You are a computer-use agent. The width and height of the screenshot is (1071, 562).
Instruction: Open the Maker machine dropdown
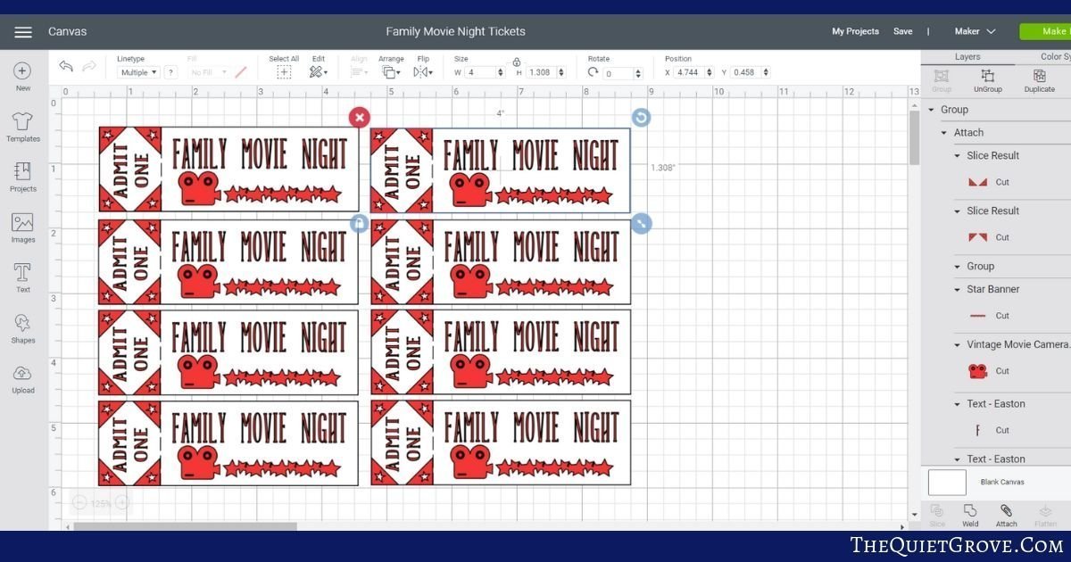coord(975,31)
